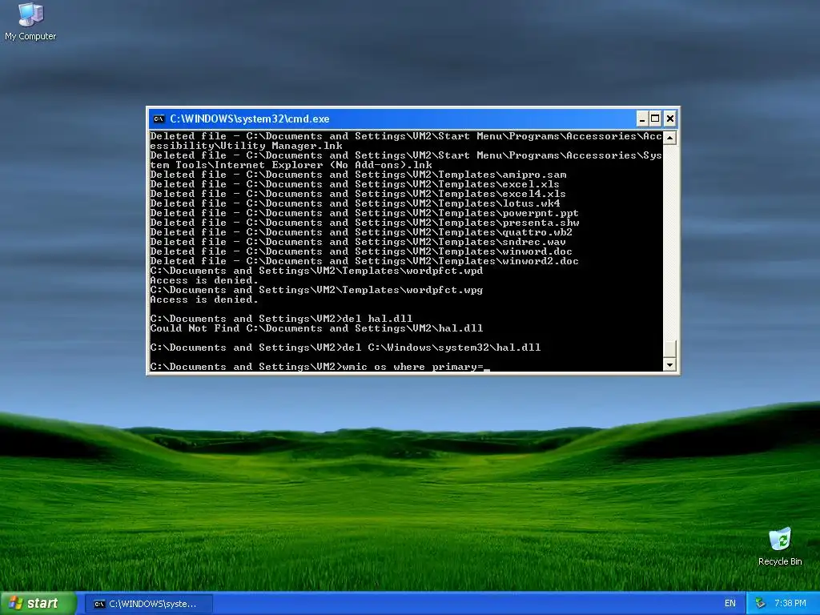Click the deleted excel4.xls line
820x615 pixels.
tap(358, 194)
